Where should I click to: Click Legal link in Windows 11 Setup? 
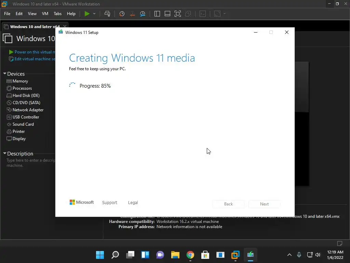[x=133, y=202]
